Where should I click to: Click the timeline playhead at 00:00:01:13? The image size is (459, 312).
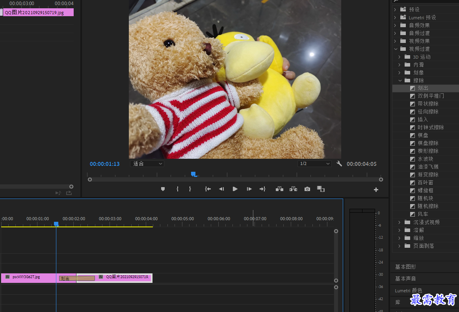click(56, 224)
